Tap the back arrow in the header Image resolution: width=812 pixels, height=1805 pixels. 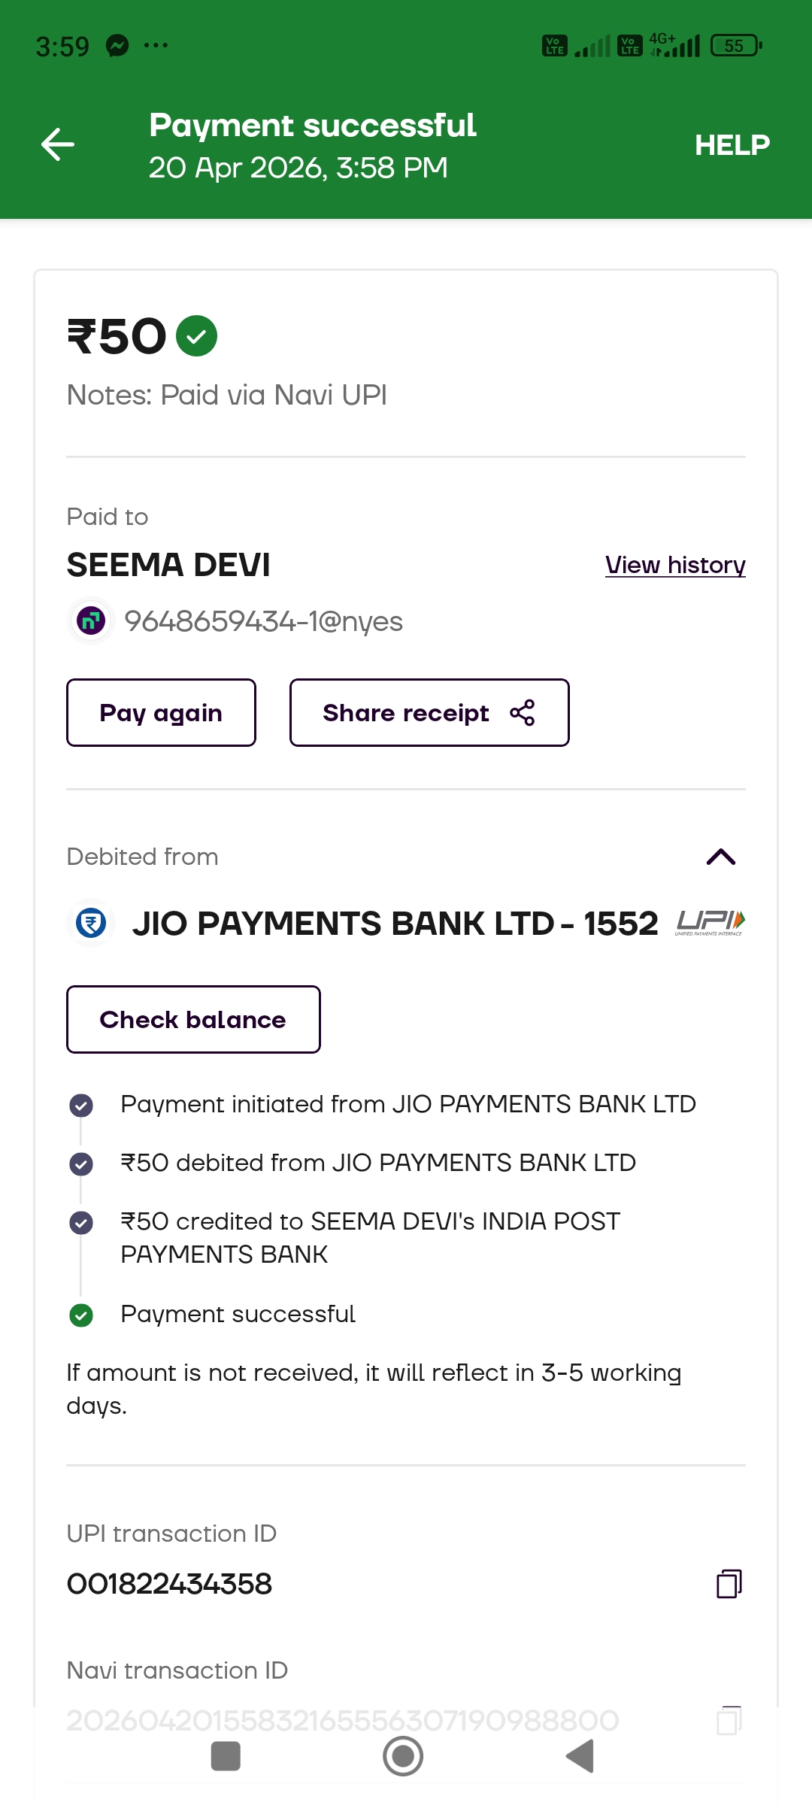click(x=58, y=144)
